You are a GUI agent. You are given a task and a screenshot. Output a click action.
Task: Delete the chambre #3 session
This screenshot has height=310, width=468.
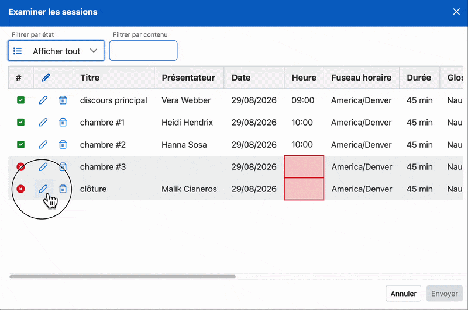click(x=63, y=167)
